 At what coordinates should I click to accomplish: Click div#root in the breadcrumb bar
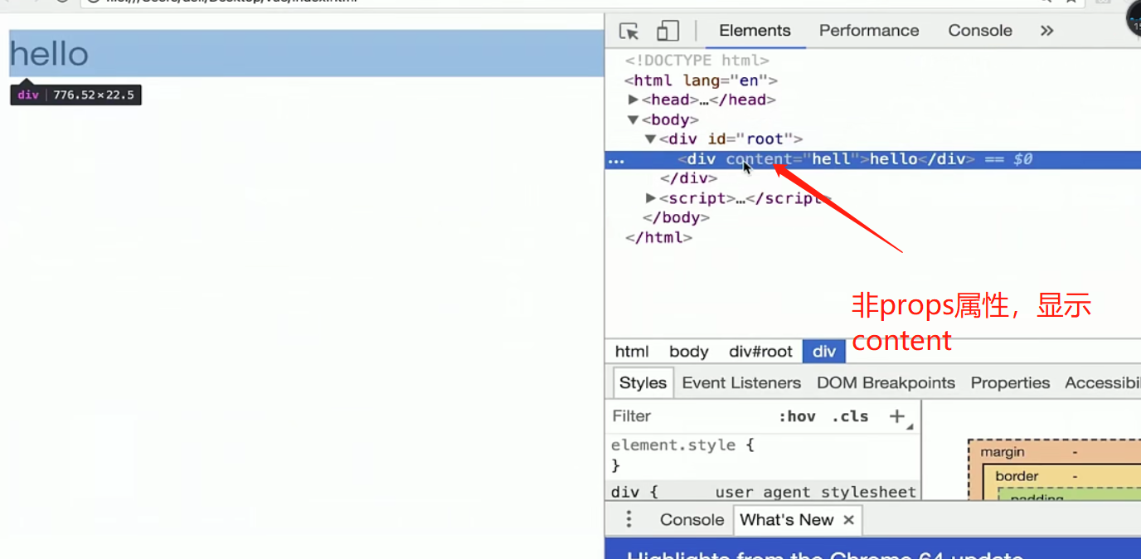click(760, 352)
